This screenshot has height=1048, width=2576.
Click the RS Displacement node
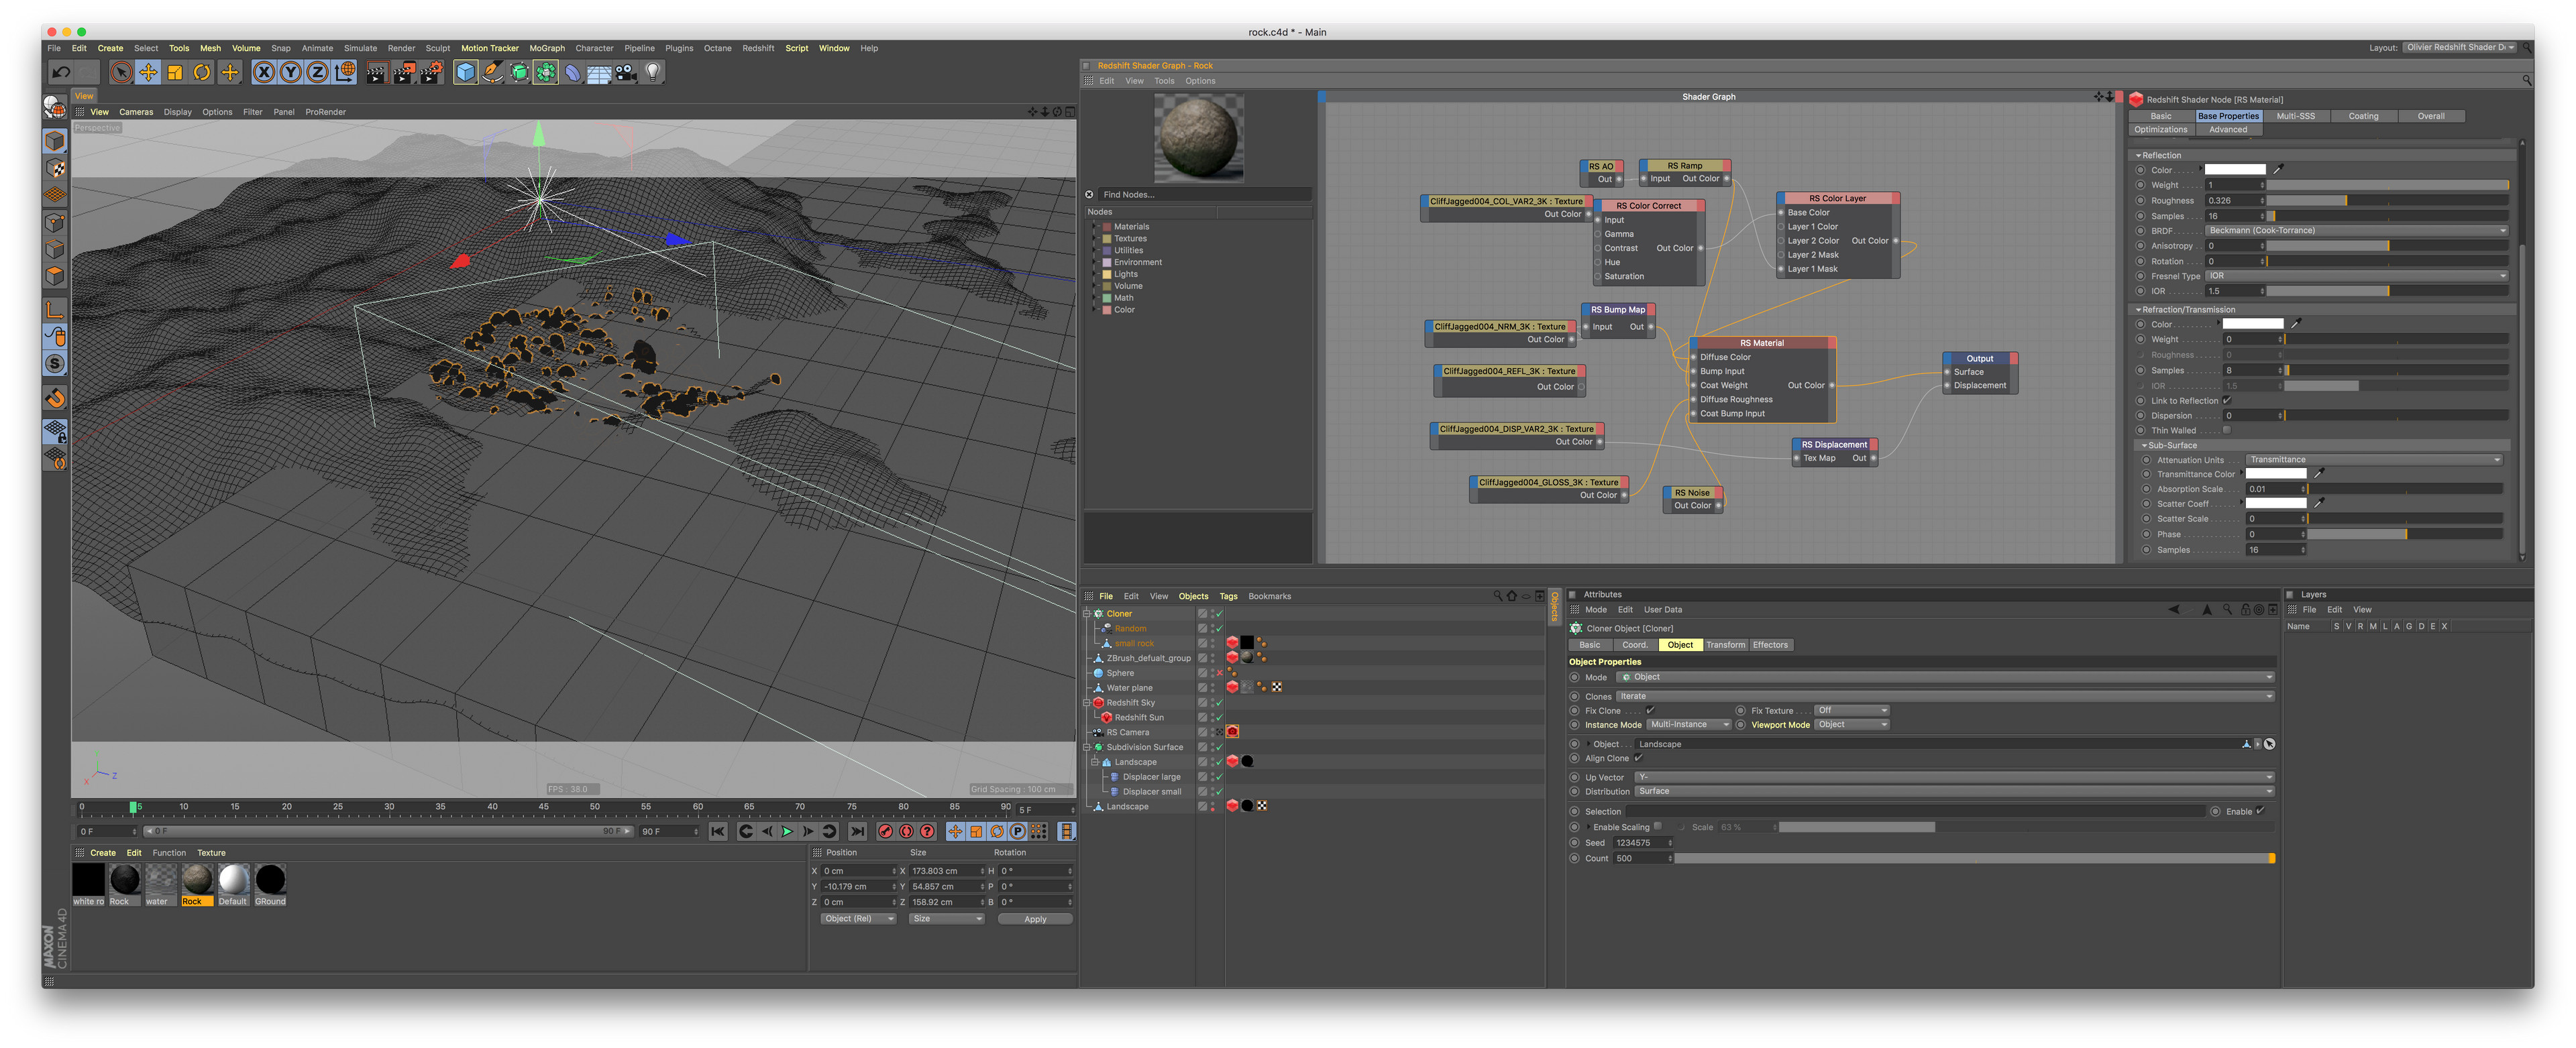pos(1834,451)
